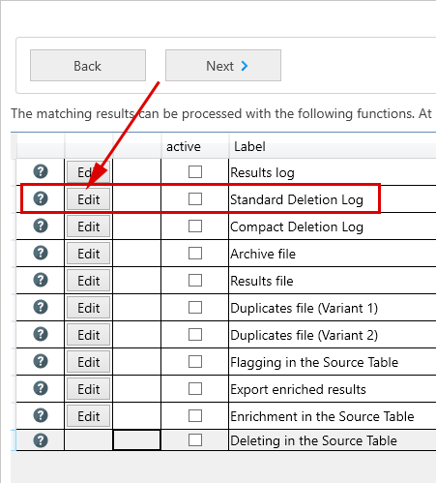Open help for Flagging in the Source Table
436x483 pixels.
point(41,361)
